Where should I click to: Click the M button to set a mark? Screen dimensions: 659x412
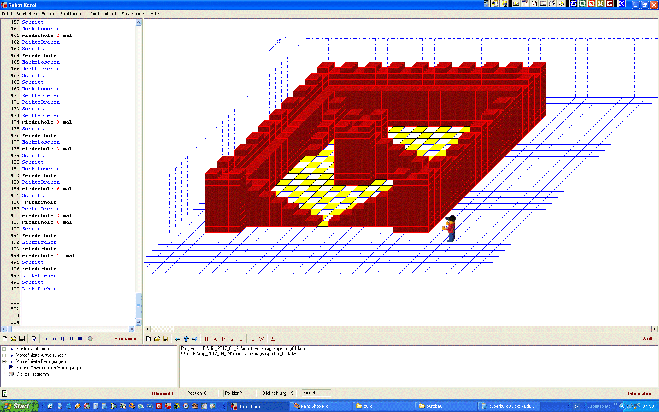click(224, 339)
